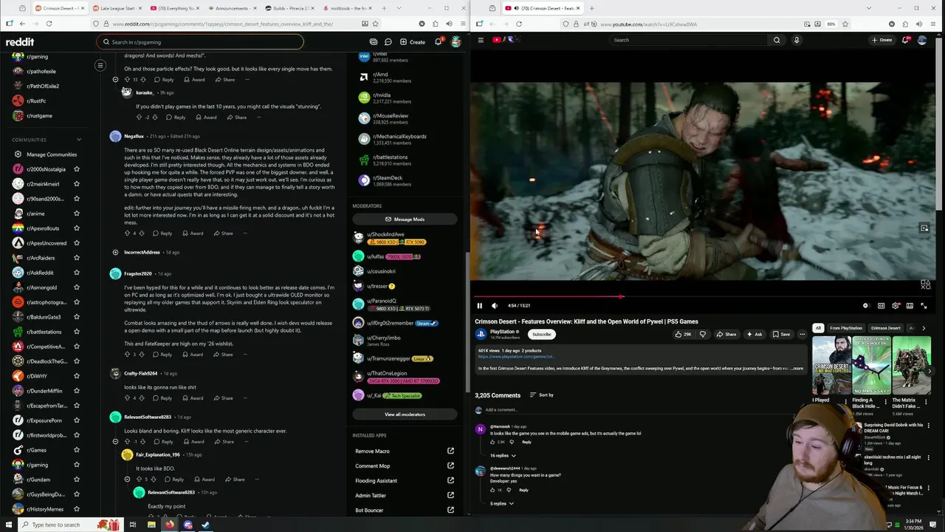Expand 5 replies under the YouTube comment

click(502, 503)
